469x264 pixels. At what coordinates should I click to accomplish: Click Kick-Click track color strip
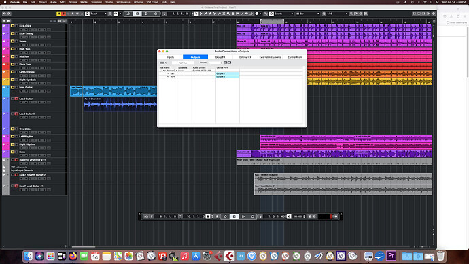pos(5,28)
